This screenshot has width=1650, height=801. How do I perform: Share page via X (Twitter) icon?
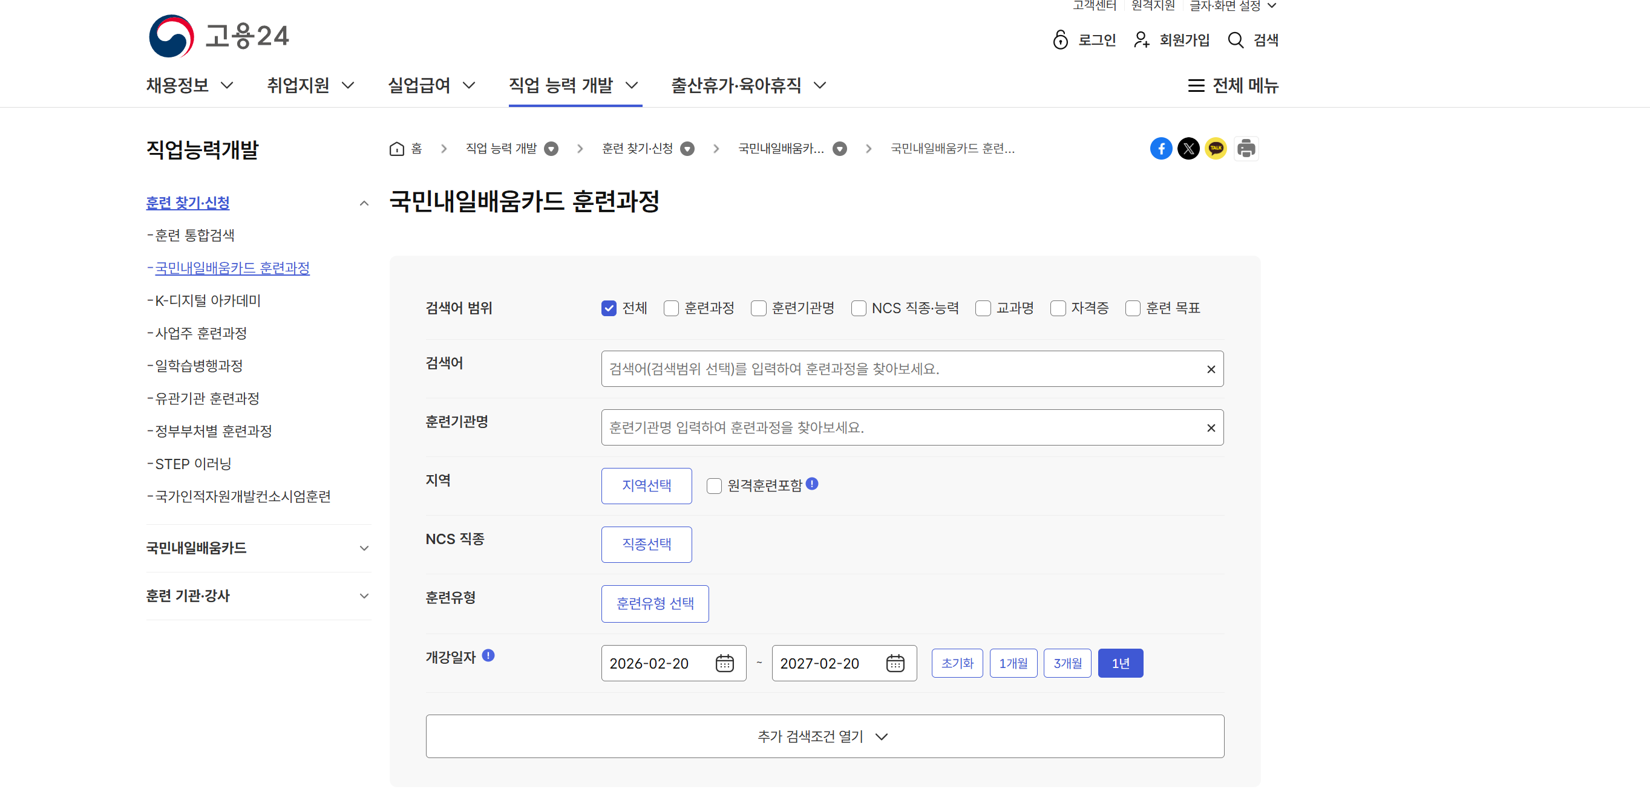1188,149
